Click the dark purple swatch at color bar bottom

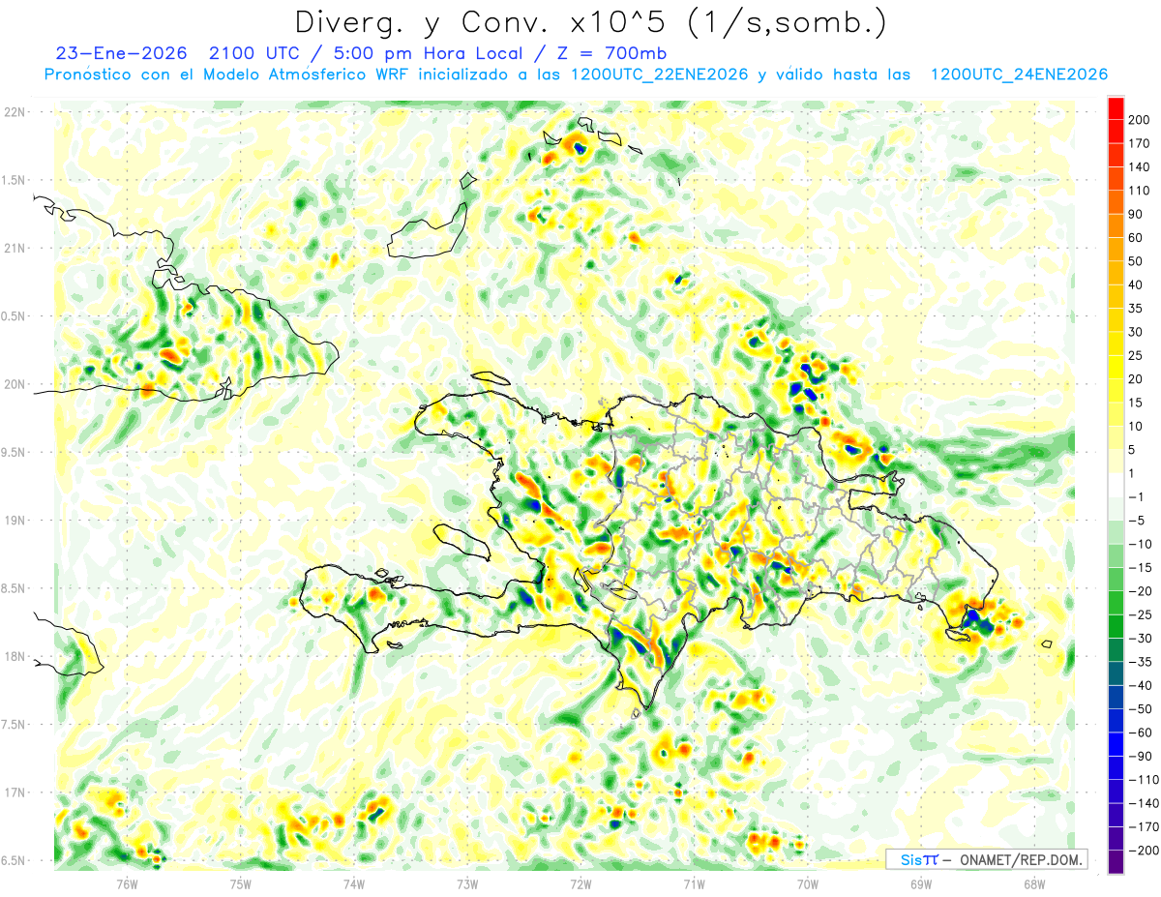(1116, 862)
